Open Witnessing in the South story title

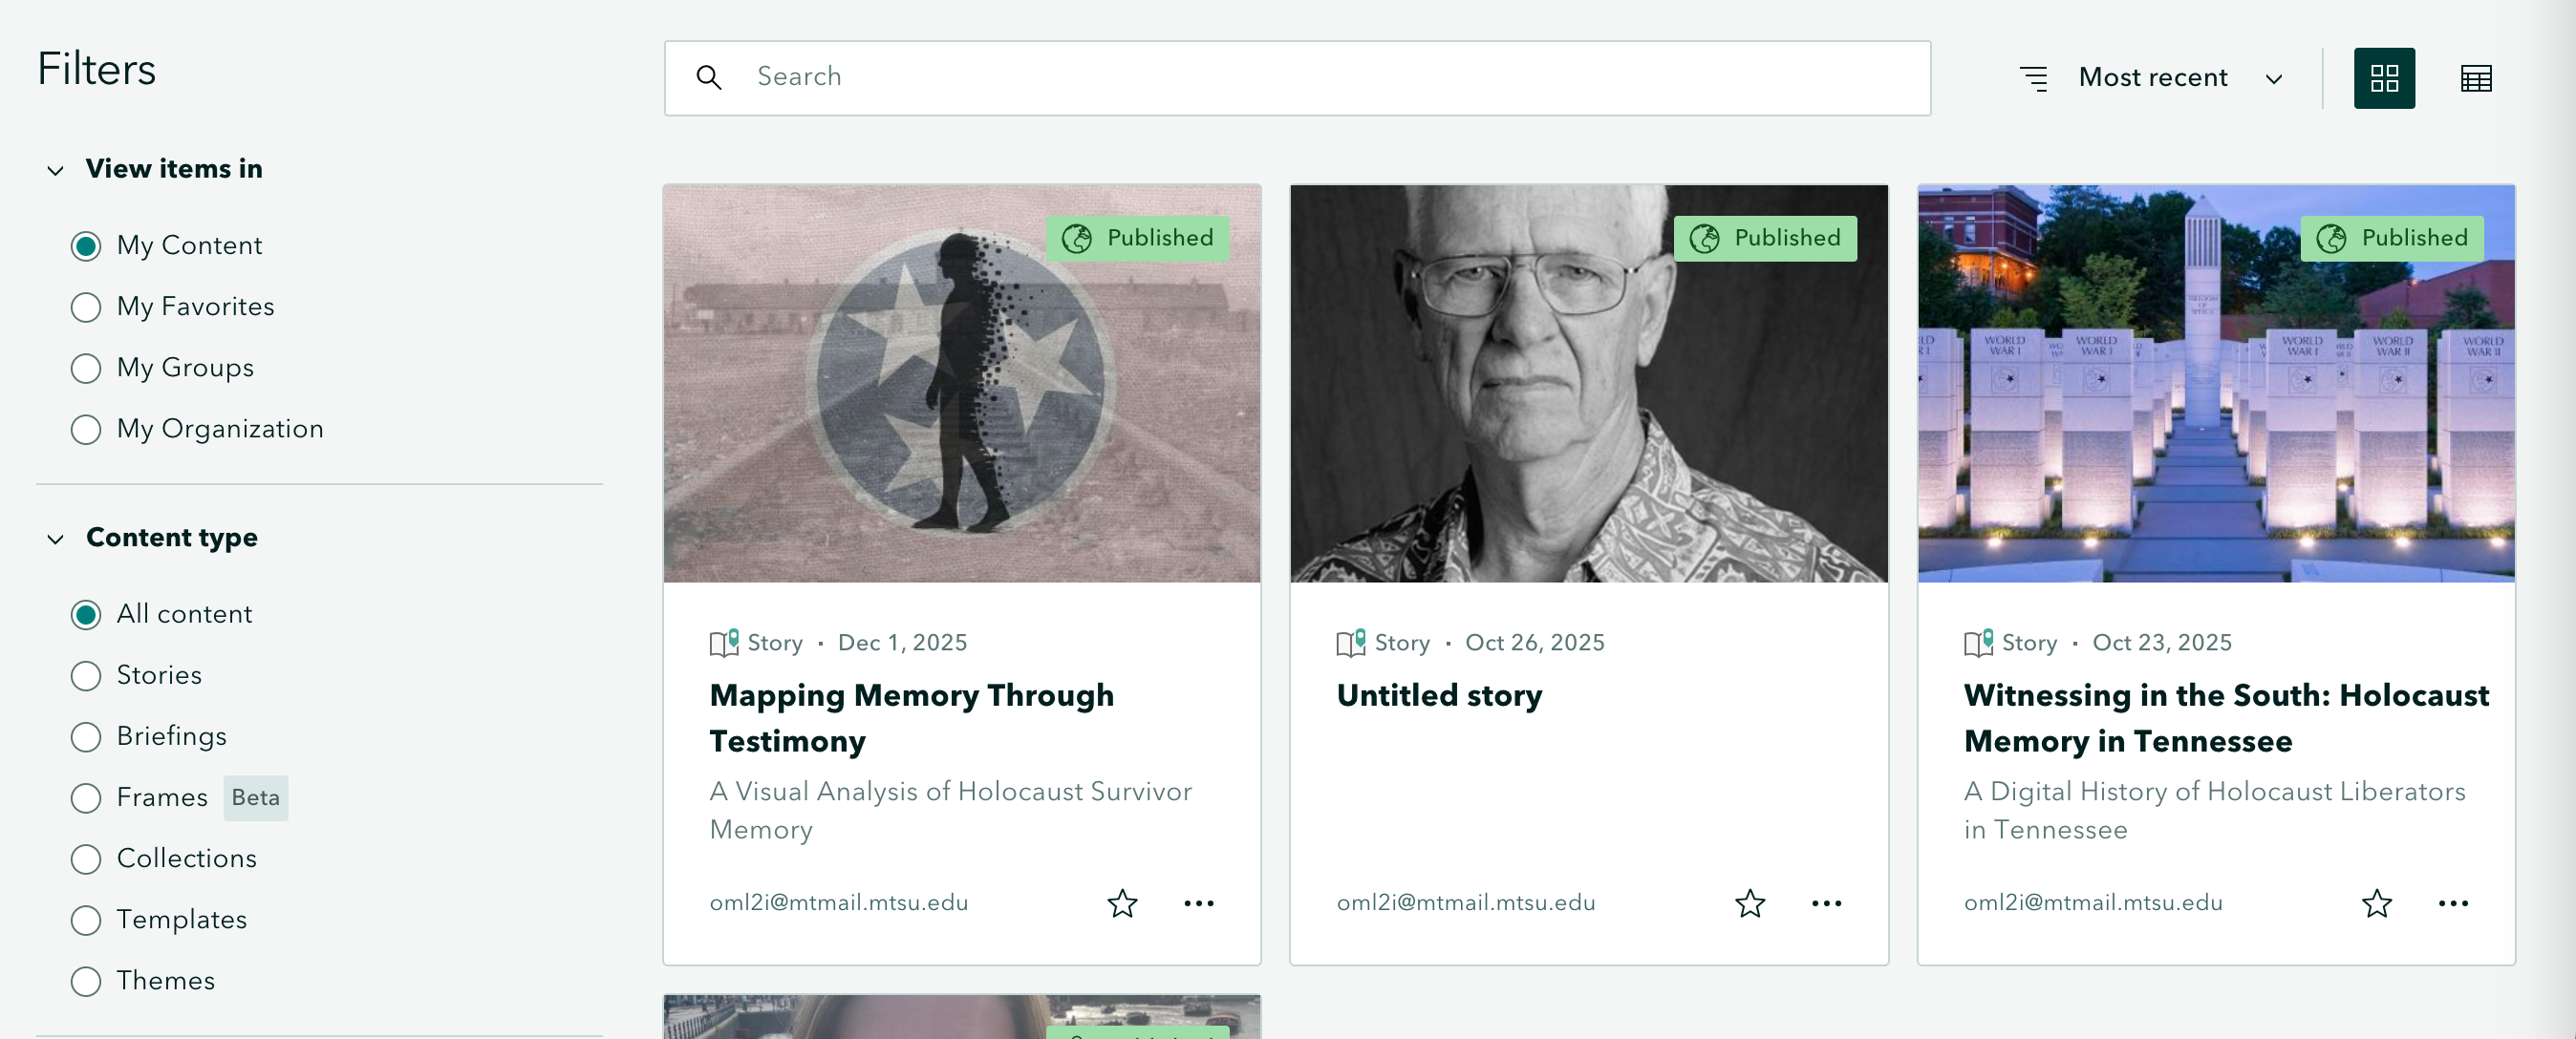tap(2226, 717)
